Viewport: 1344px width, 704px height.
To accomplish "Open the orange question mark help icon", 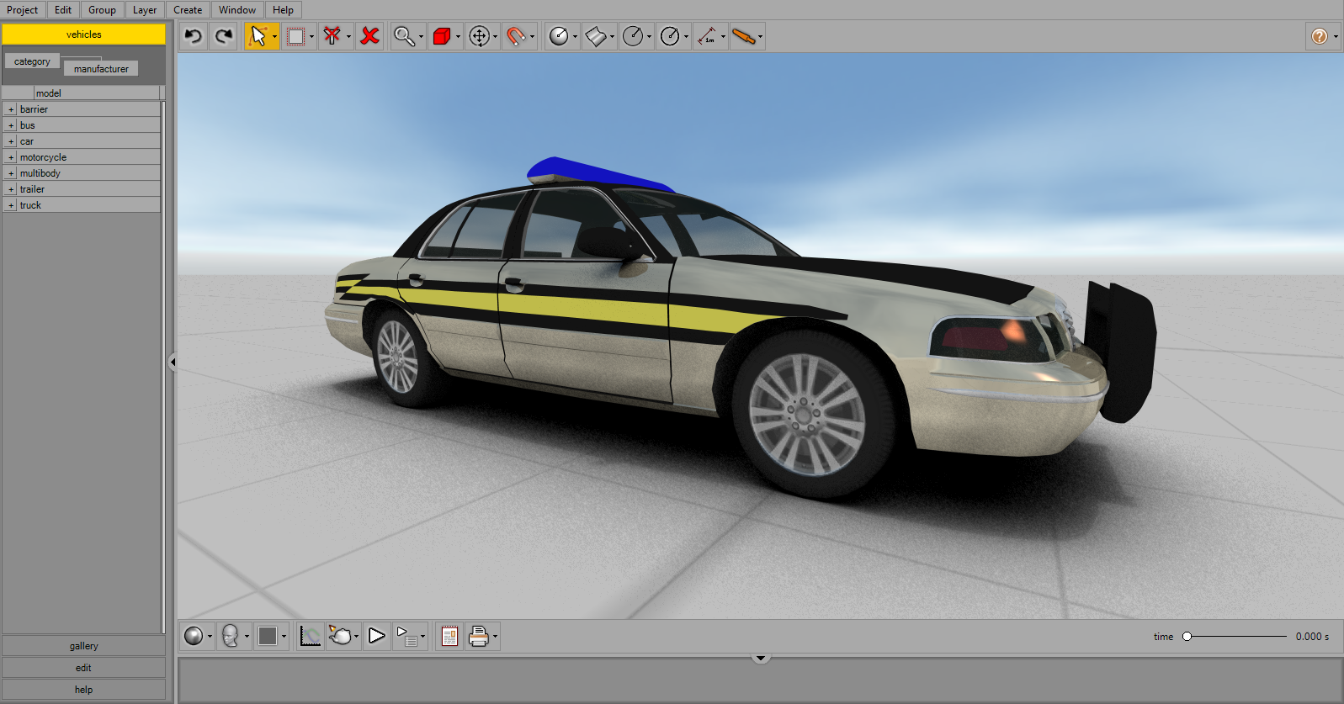I will [x=1320, y=36].
